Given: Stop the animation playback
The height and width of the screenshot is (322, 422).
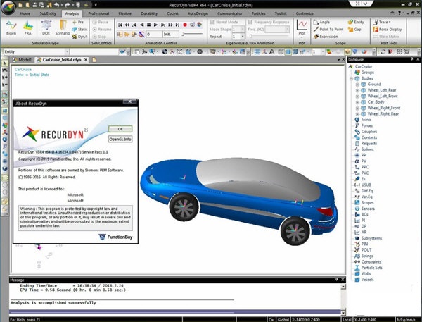Looking at the screenshot, I should tap(148, 25).
